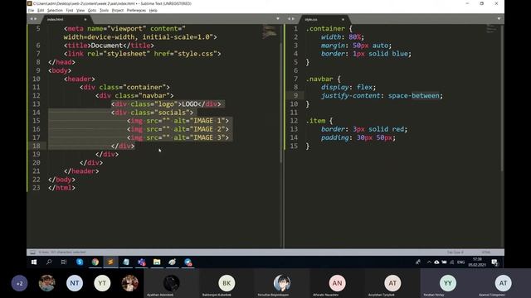The height and width of the screenshot is (298, 531).
Task: Show the +2 more participants
Action: coord(19,283)
